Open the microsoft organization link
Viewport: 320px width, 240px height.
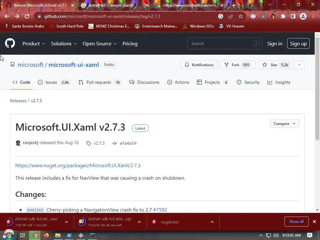pyautogui.click(x=30, y=65)
